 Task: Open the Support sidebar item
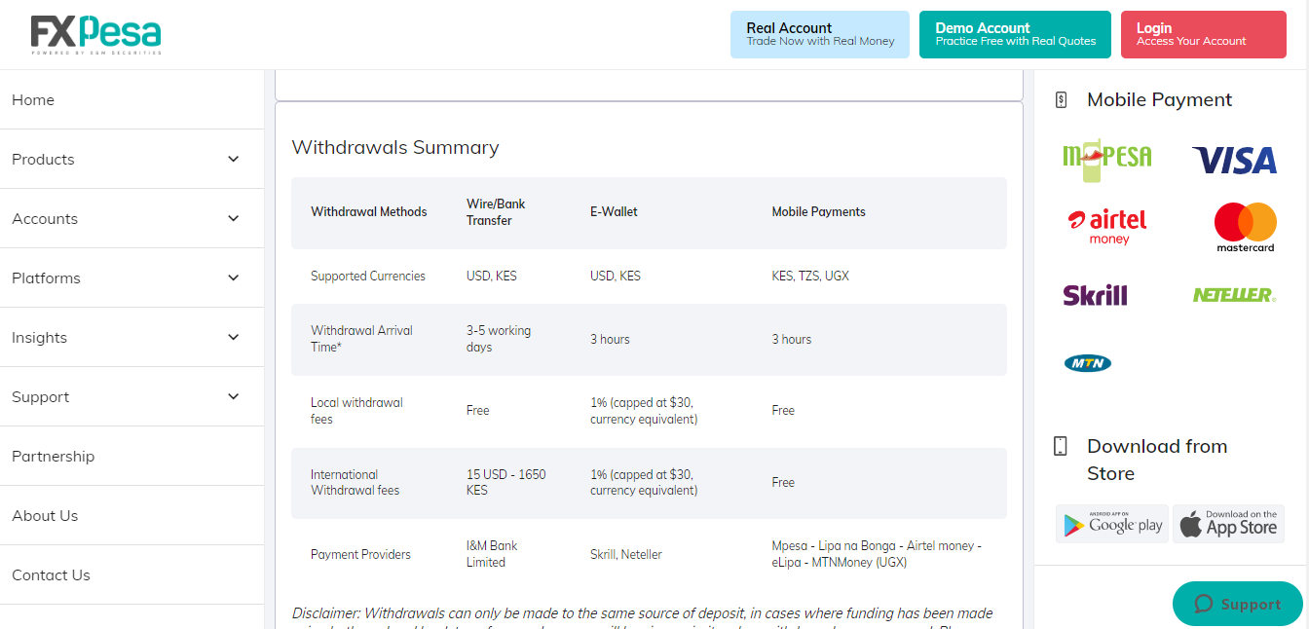coord(131,396)
